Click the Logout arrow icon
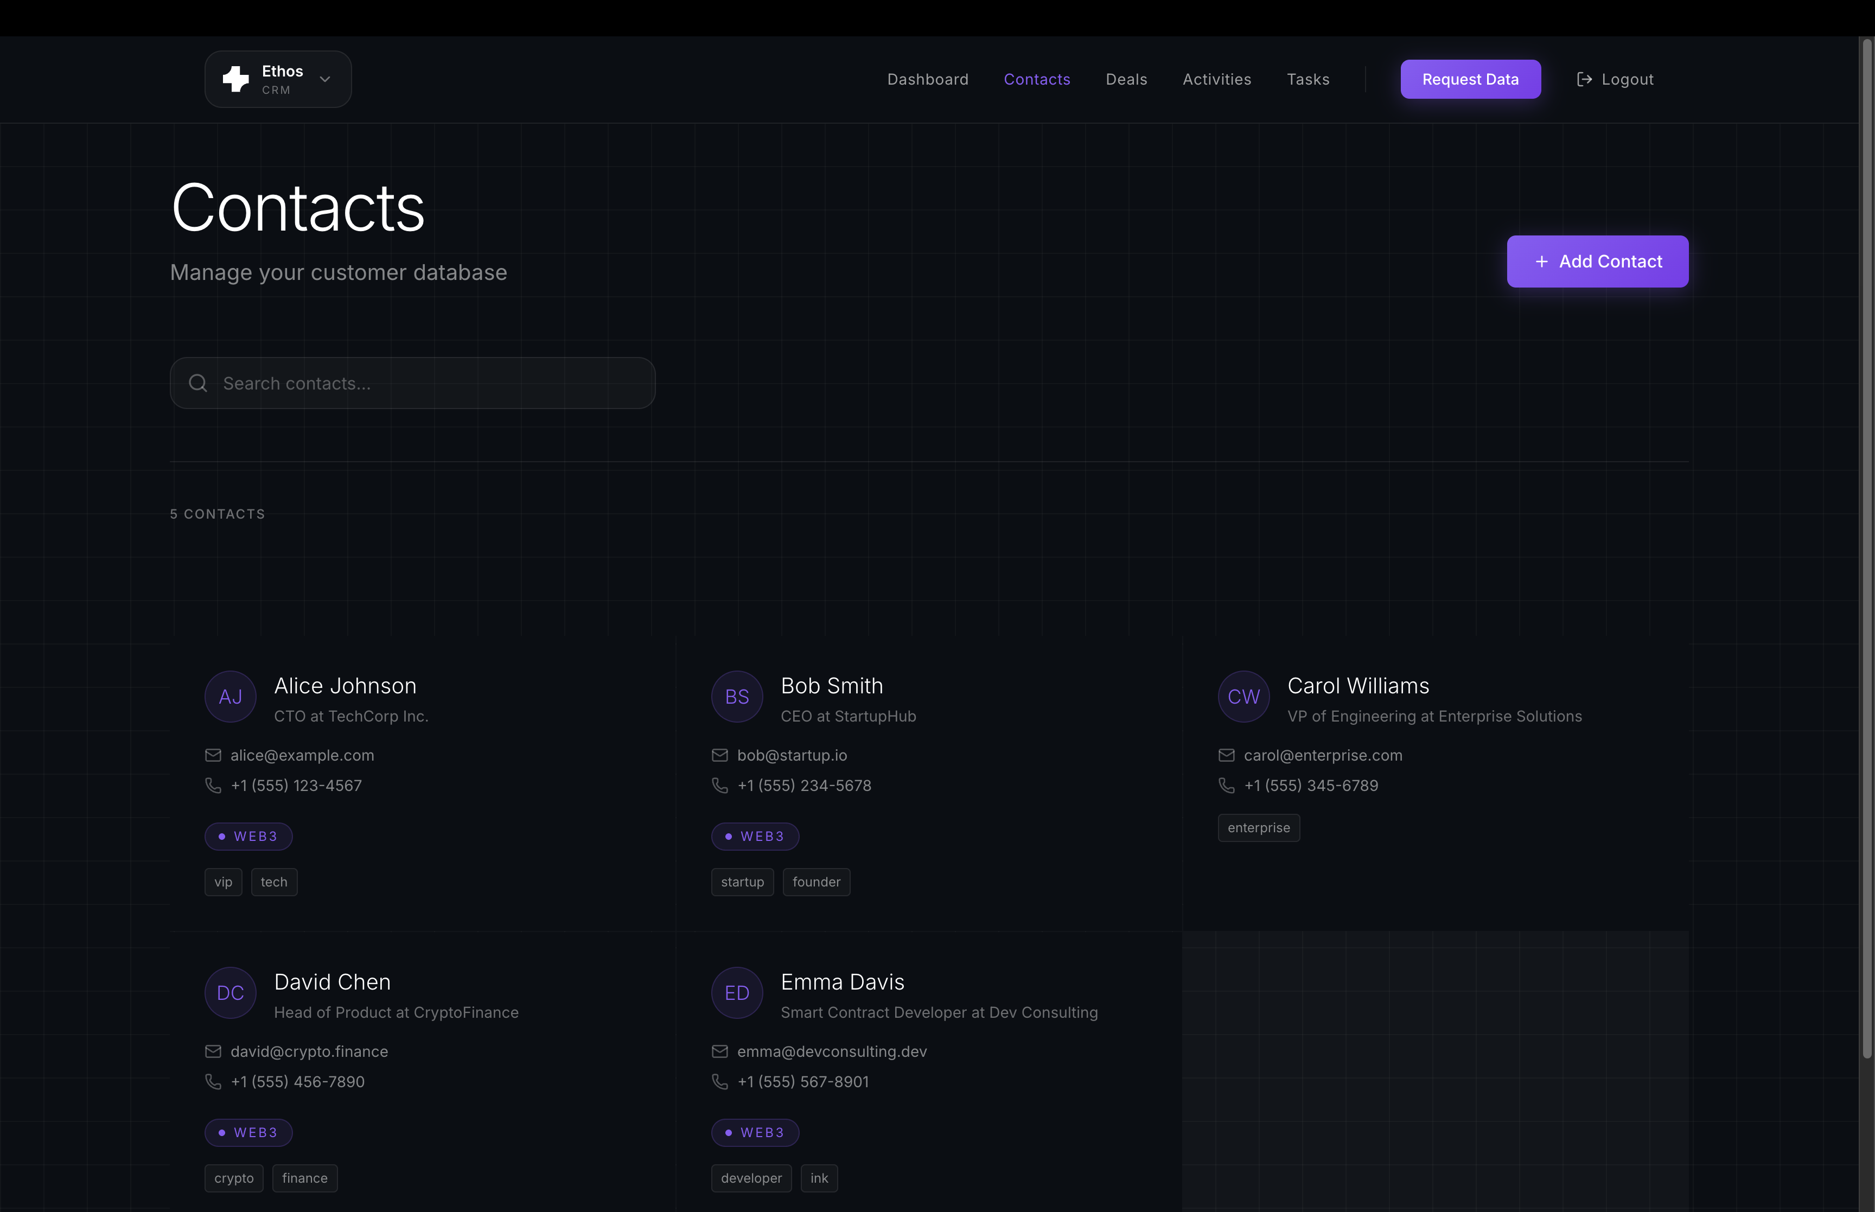The image size is (1875, 1212). pos(1585,80)
